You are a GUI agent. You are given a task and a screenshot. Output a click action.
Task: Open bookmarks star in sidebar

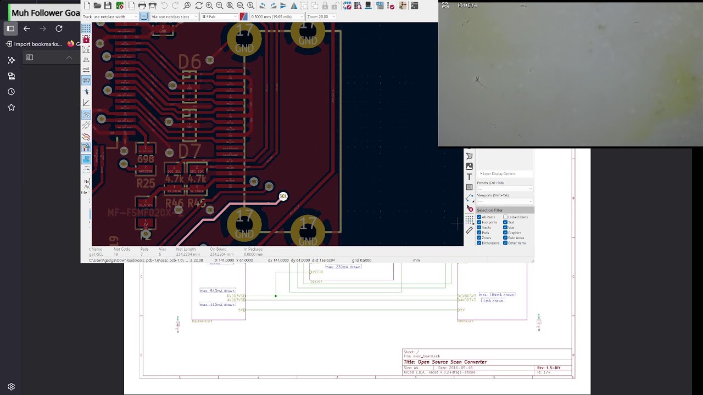point(11,108)
